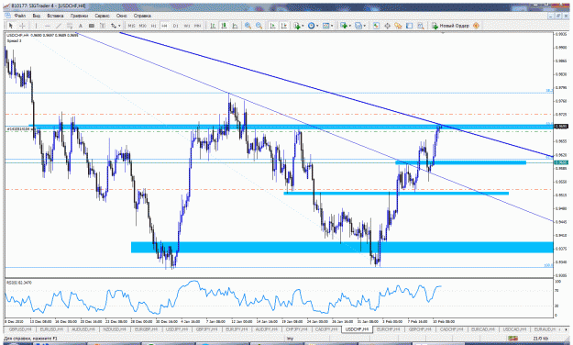Viewport: 573px width, 345px height.
Task: Open the Strategy Tester icon
Action: click(x=421, y=26)
